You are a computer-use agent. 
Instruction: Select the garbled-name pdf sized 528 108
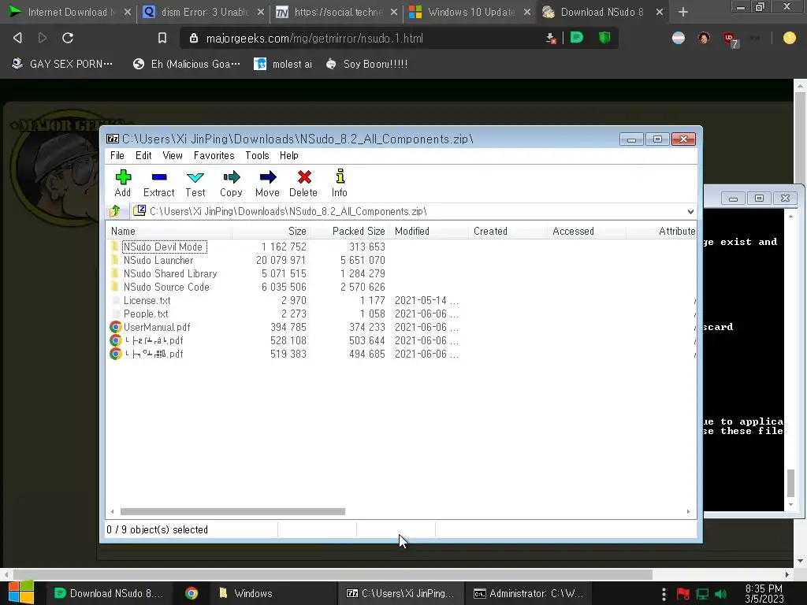154,340
